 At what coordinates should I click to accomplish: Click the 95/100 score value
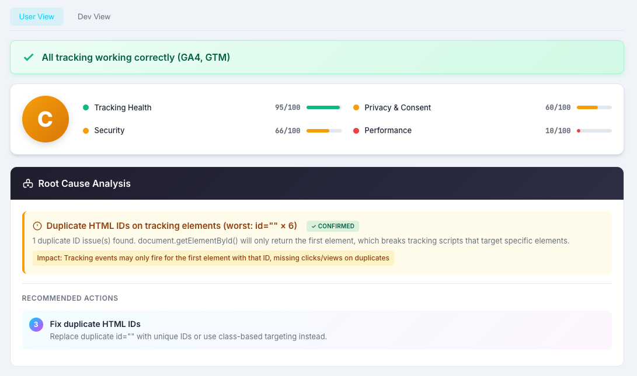[288, 107]
